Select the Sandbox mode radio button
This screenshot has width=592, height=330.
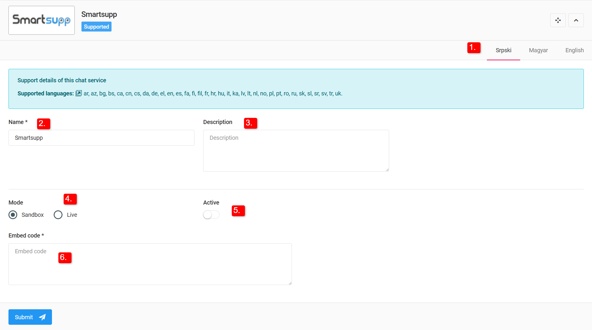pyautogui.click(x=13, y=215)
